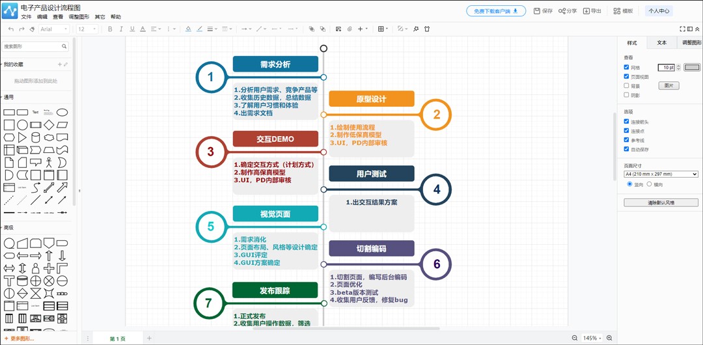Image resolution: width=703 pixels, height=345 pixels.
Task: Collapse toolbar with double chevron icon
Action: [696, 29]
